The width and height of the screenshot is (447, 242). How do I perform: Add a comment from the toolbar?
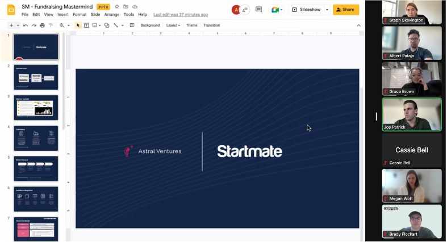tap(132, 26)
